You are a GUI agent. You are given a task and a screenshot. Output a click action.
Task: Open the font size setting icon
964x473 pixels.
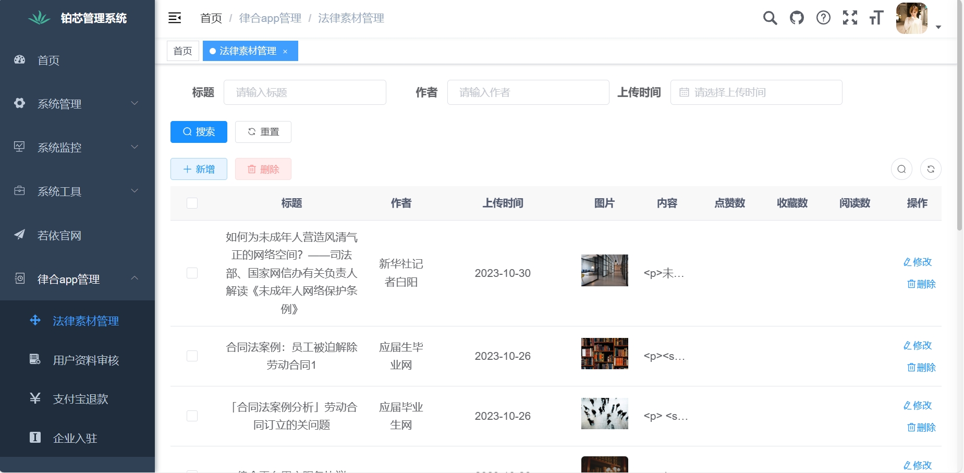pos(876,18)
